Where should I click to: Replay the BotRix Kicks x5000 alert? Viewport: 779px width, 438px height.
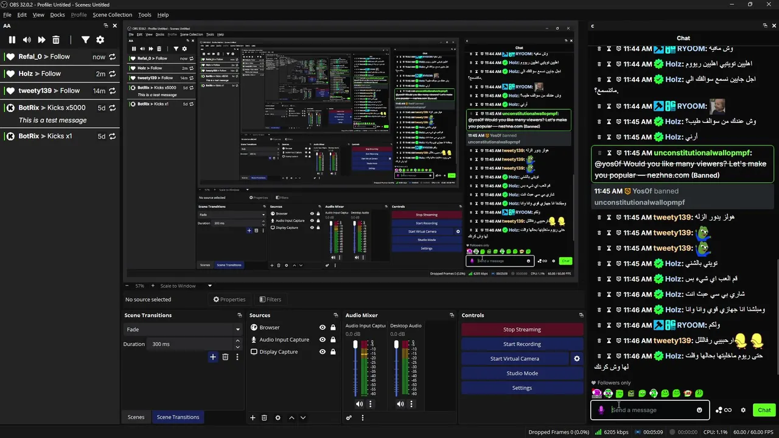pos(112,108)
